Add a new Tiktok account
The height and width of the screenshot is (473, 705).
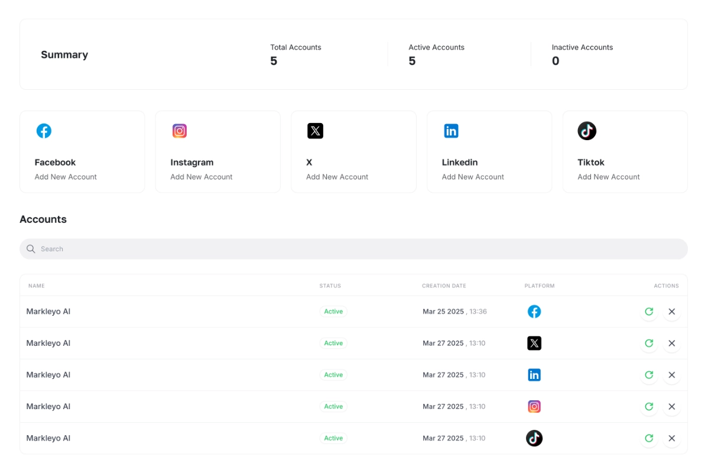[609, 176]
